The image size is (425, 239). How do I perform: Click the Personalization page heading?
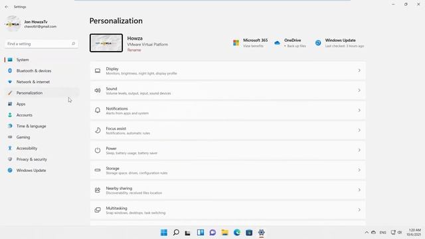tap(116, 21)
